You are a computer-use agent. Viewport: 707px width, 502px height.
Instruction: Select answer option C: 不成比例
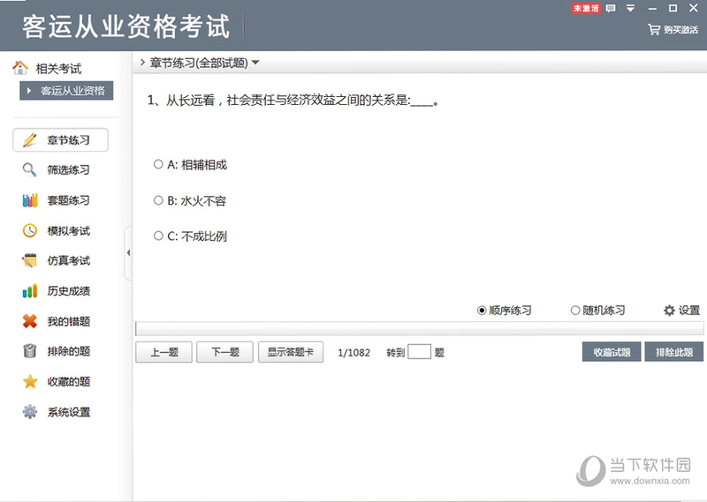[158, 236]
